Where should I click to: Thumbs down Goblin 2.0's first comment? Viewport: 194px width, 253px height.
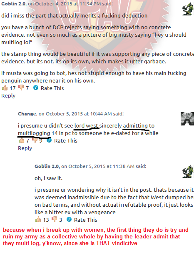click(21, 88)
